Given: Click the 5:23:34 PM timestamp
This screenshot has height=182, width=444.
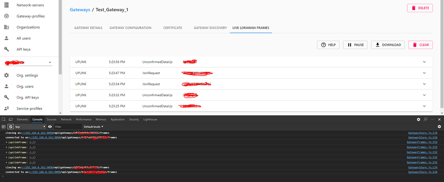Looking at the screenshot, I should point(117,84).
